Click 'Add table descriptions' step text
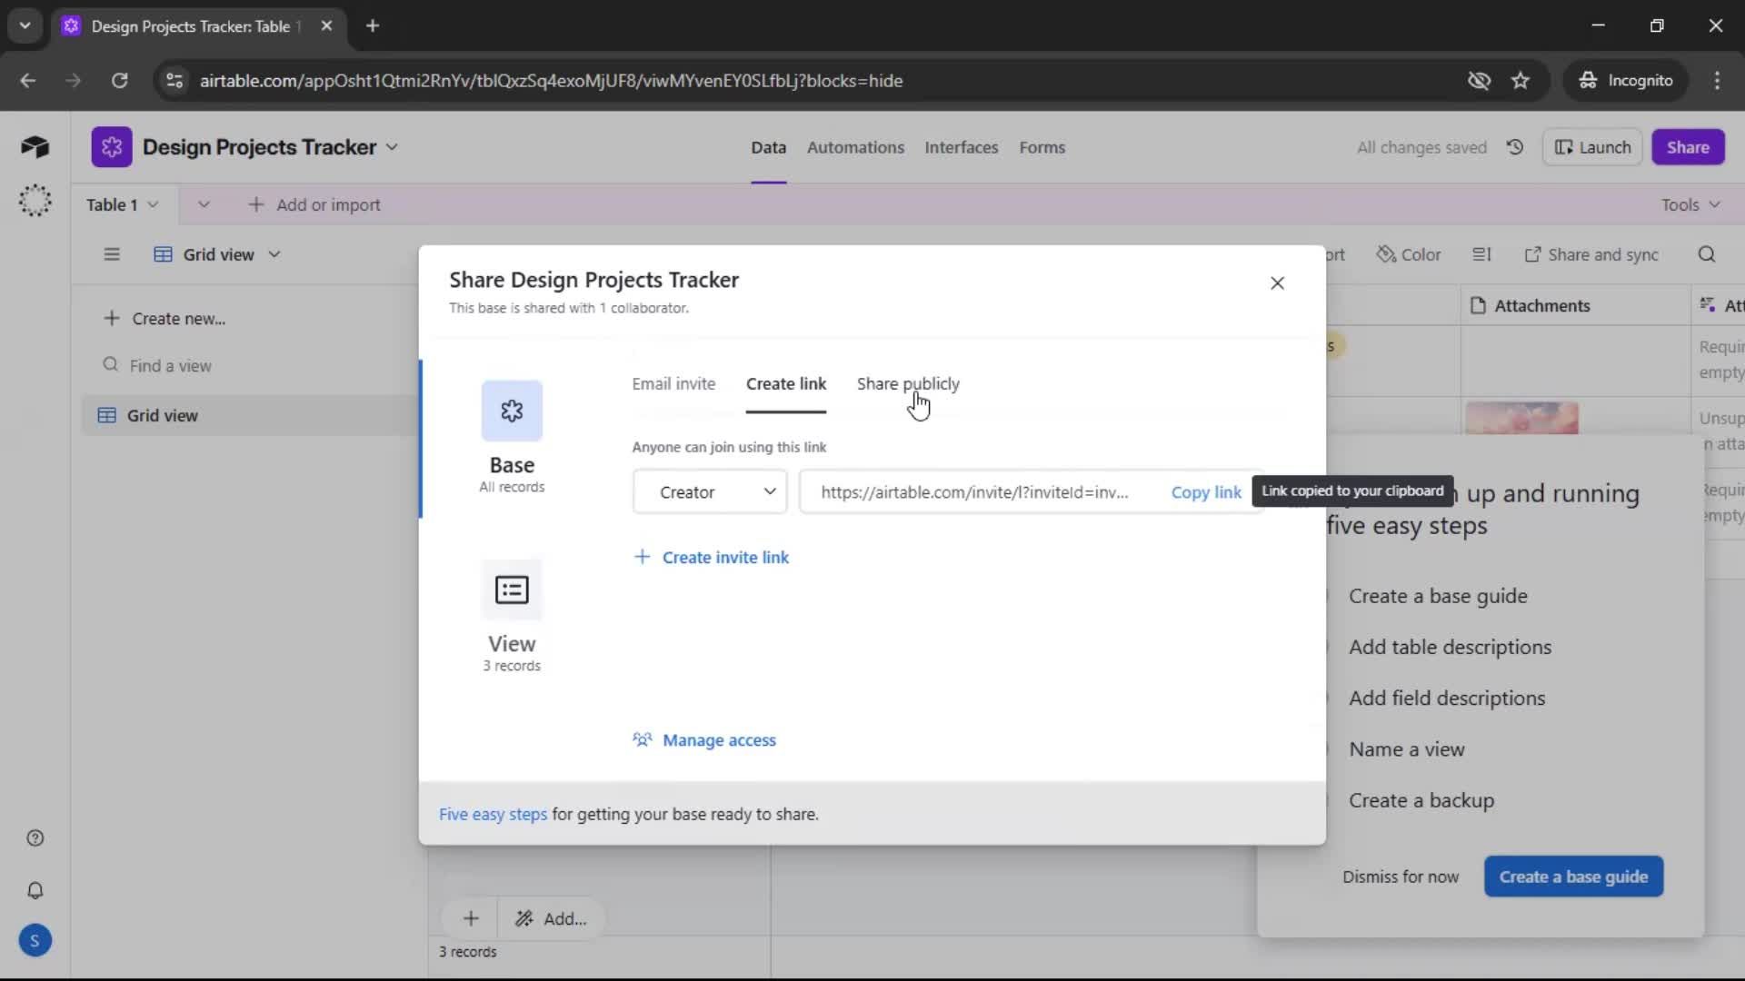 [x=1450, y=647]
